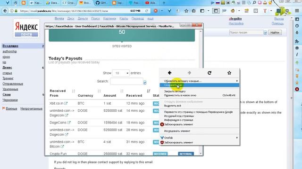Click the red blocker icon in the toolbar

(156, 11)
